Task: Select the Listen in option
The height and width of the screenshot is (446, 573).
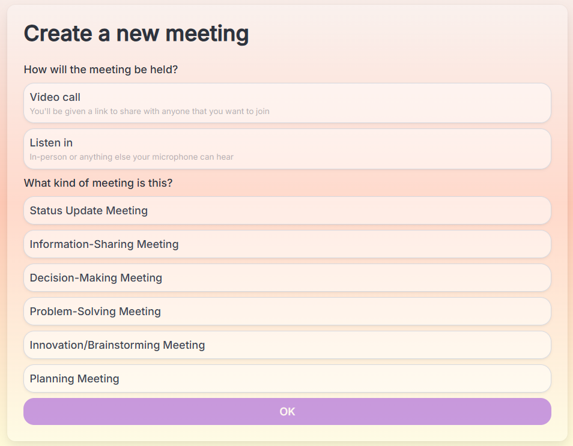Action: click(x=287, y=149)
